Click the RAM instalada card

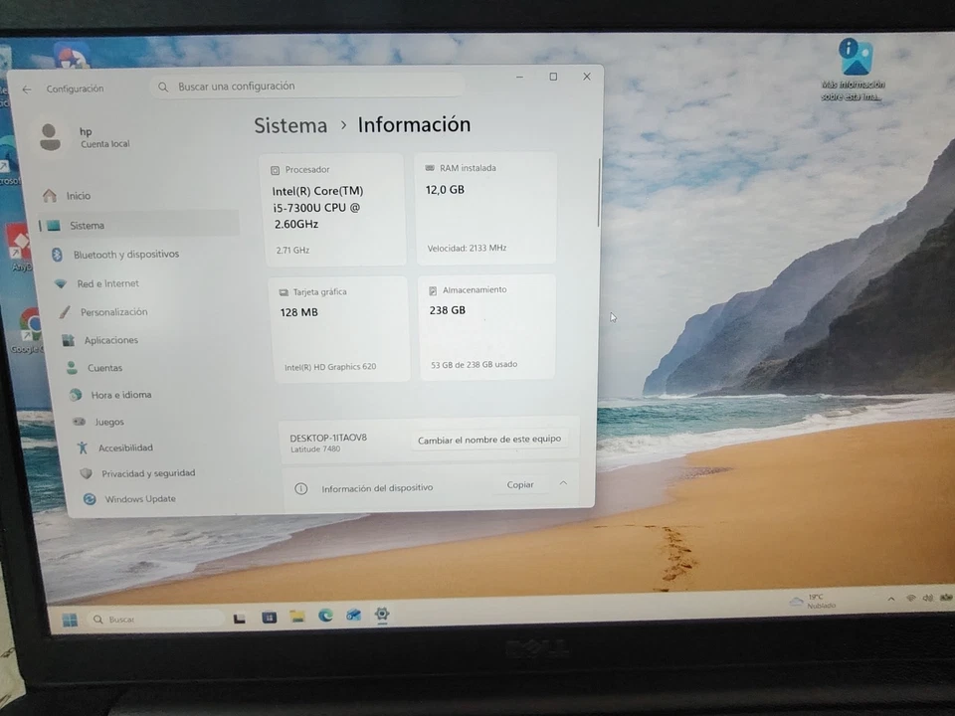coord(486,208)
